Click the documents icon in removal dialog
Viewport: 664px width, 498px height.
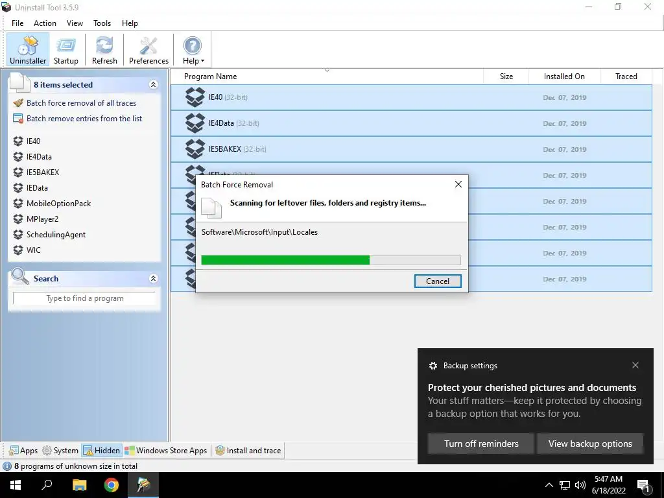pyautogui.click(x=211, y=207)
